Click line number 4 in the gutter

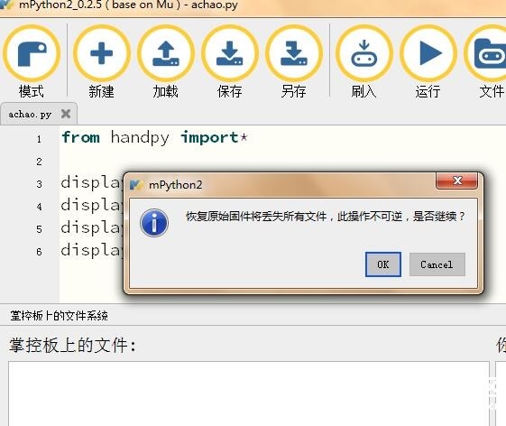(39, 207)
